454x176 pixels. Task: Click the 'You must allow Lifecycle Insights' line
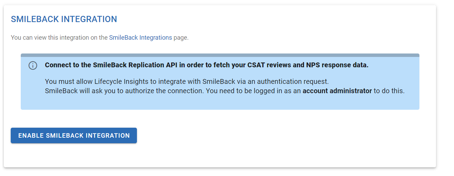click(187, 82)
